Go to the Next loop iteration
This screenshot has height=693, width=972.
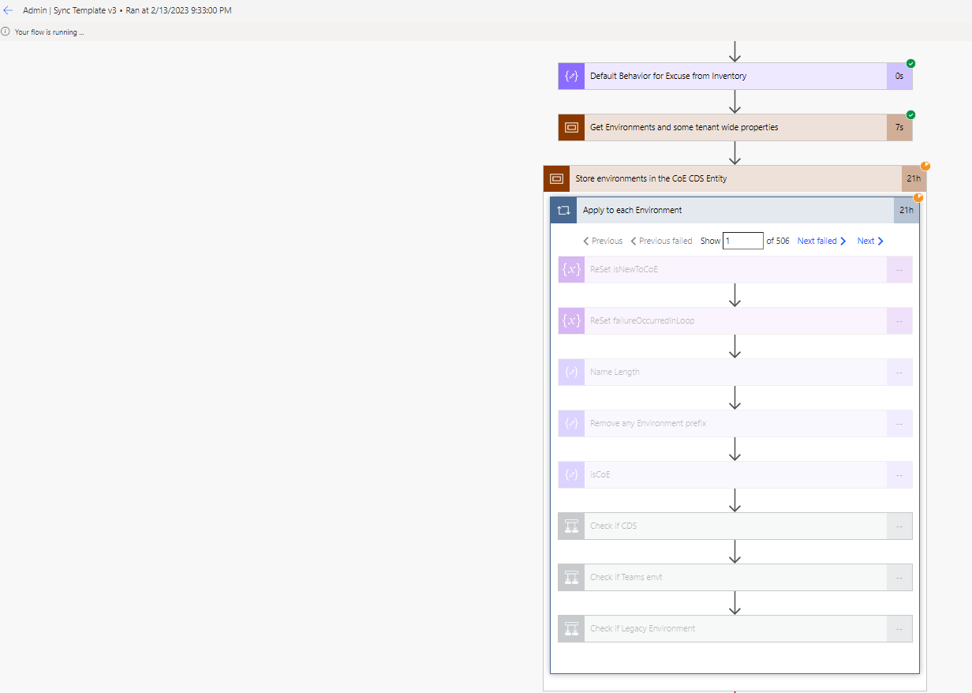(869, 241)
